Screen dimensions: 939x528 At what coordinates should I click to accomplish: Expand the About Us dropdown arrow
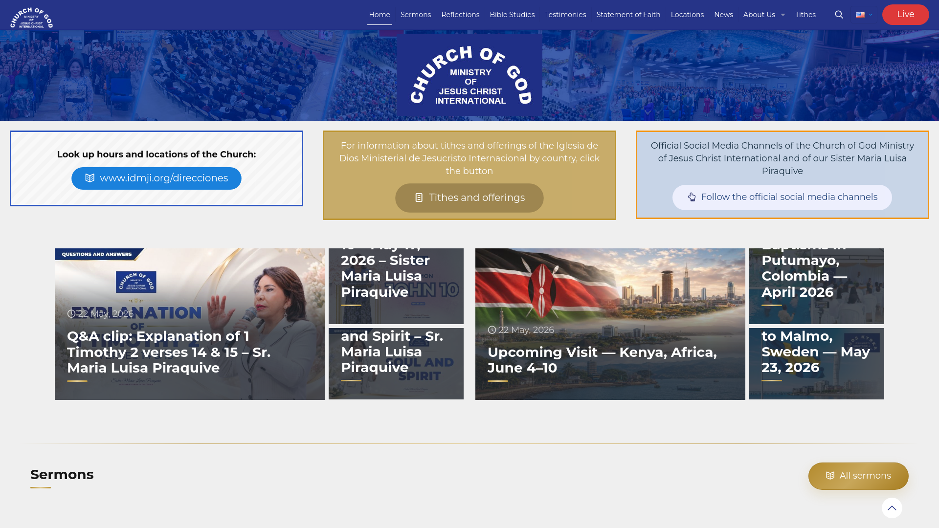point(782,15)
